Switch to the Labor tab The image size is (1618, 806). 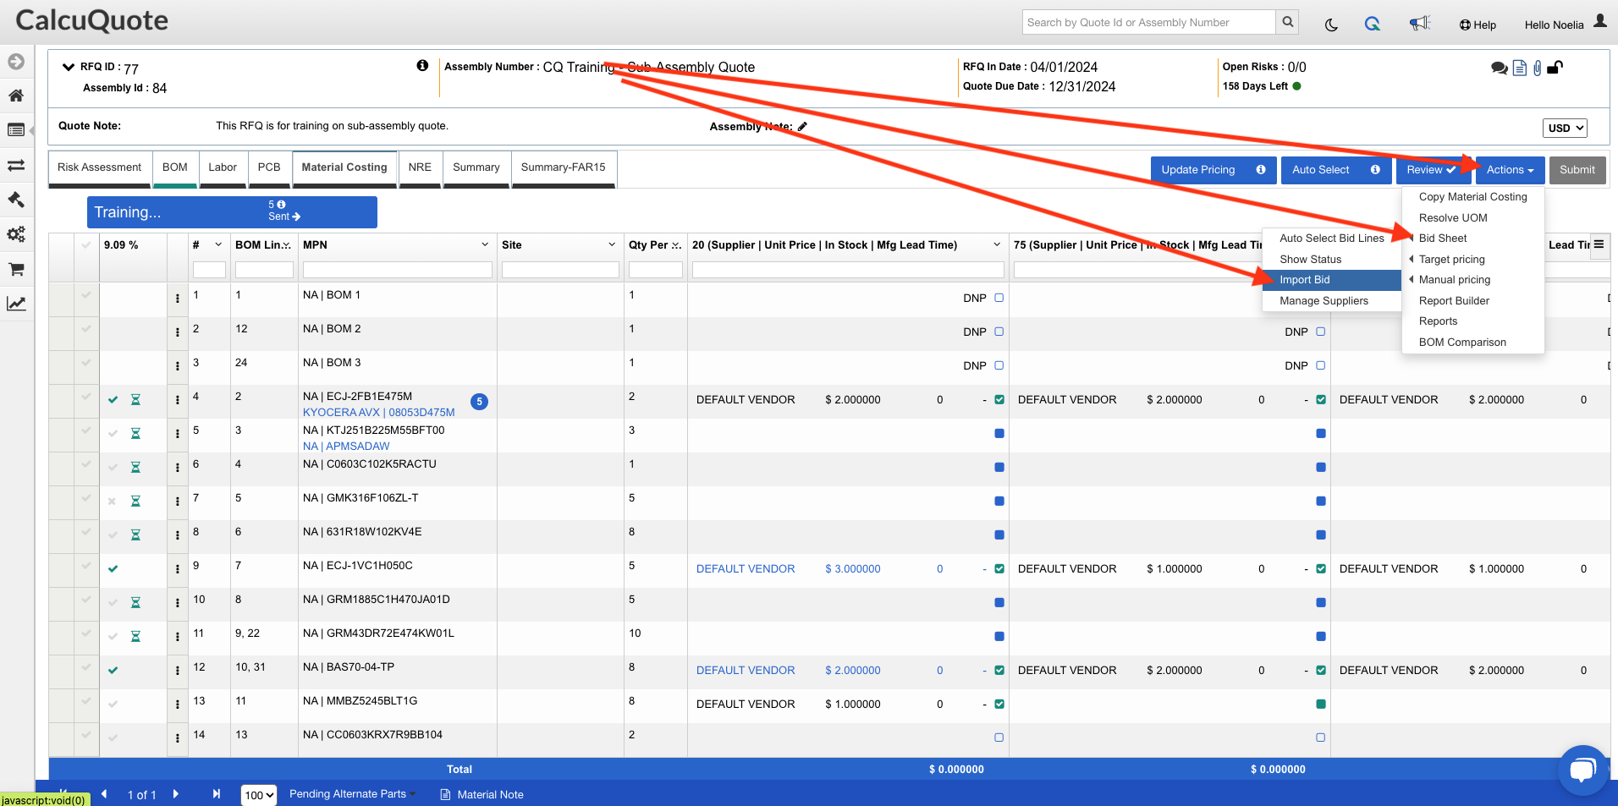coord(223,167)
